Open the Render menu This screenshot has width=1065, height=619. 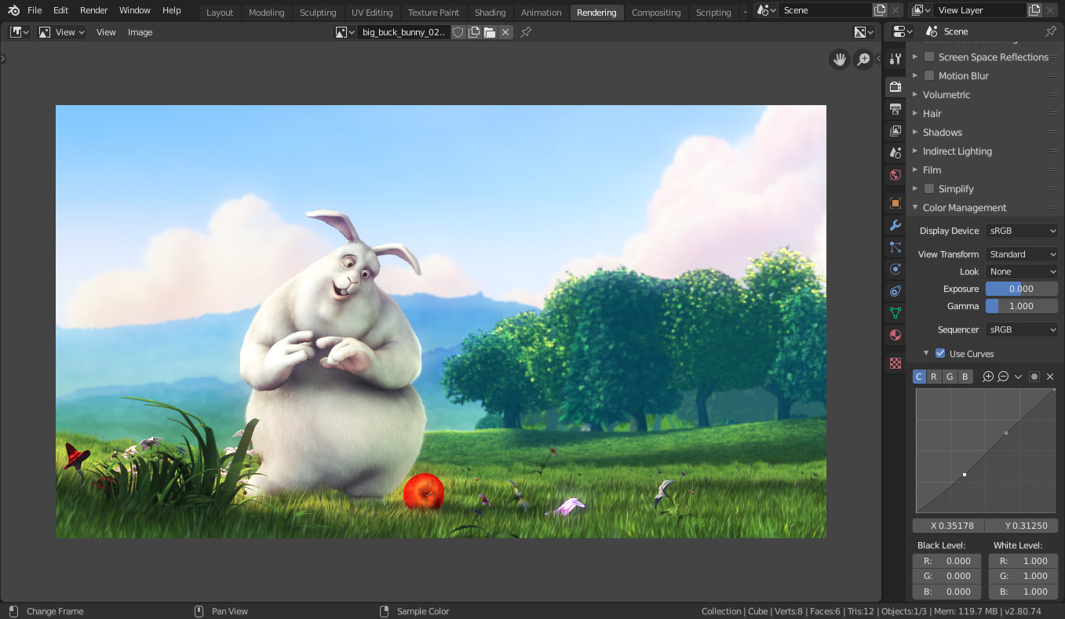[93, 10]
